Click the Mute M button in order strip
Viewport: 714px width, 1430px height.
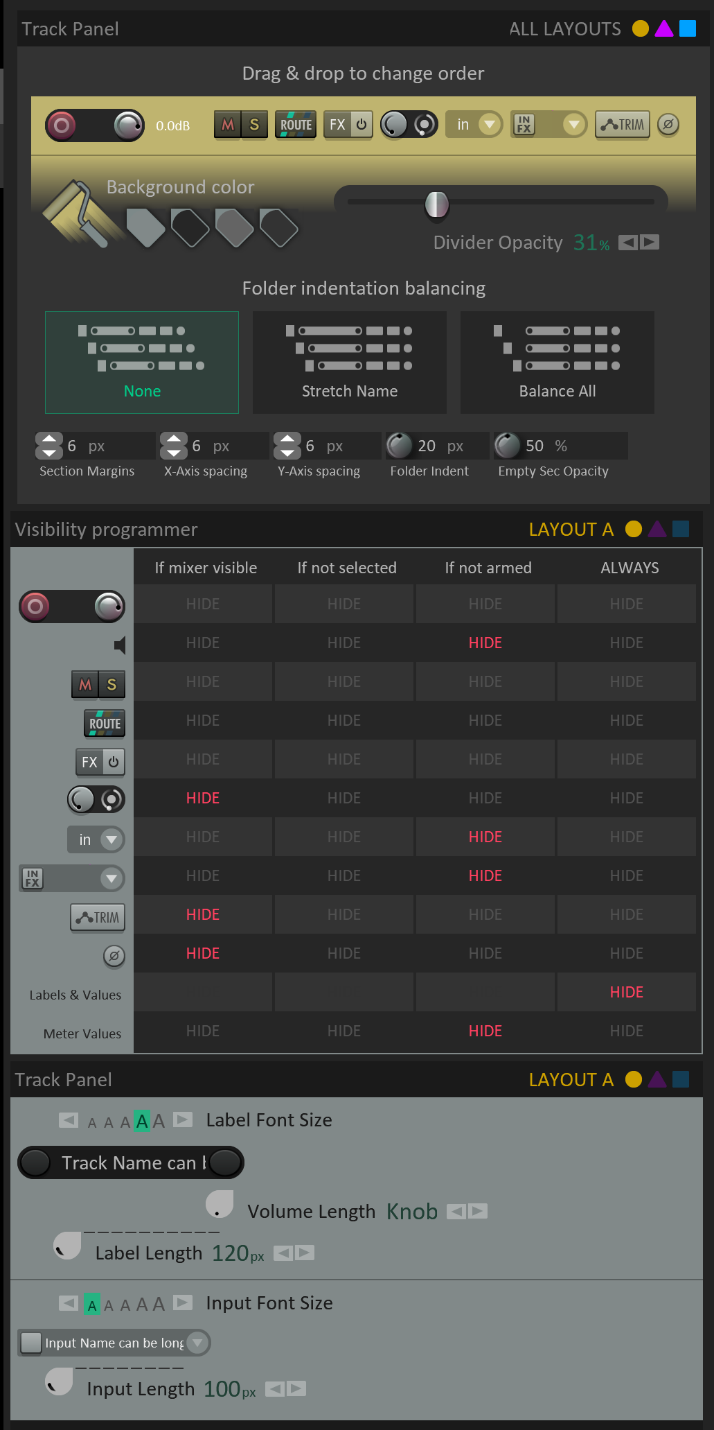tap(228, 125)
